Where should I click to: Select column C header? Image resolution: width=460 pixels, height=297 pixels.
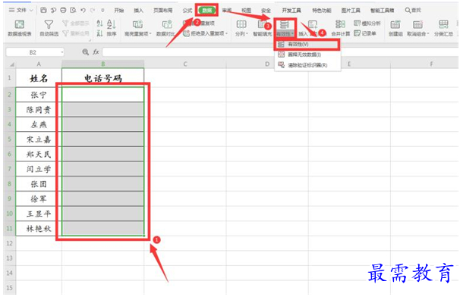point(185,64)
